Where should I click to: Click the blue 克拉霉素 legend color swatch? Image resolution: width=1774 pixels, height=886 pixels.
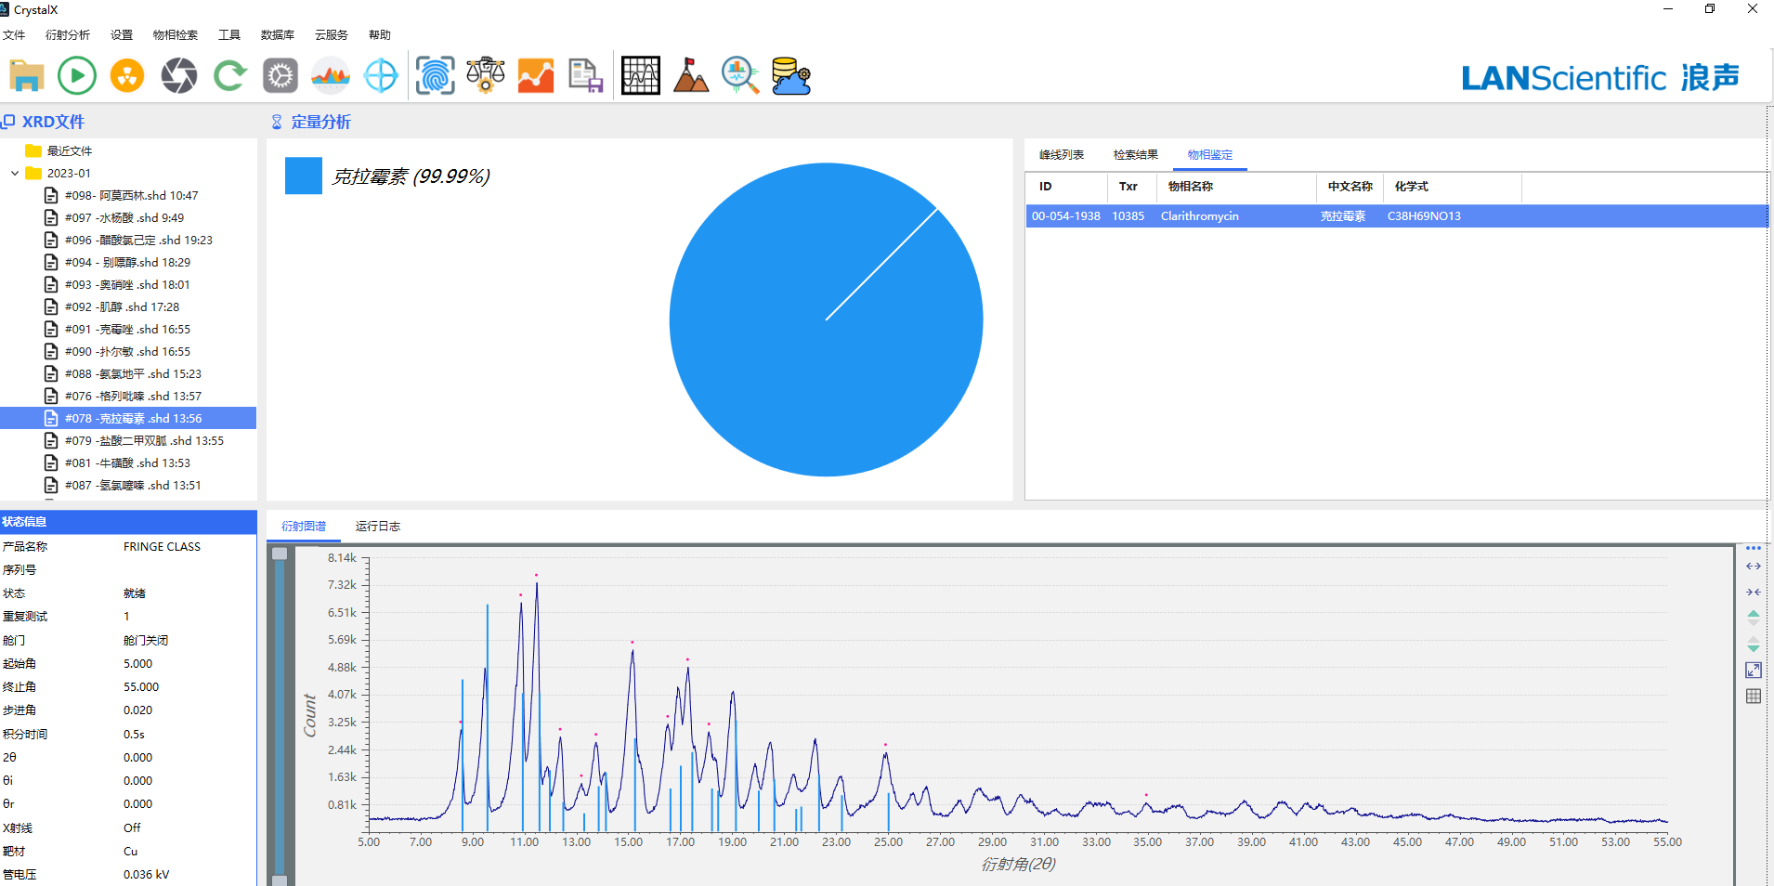pos(304,176)
